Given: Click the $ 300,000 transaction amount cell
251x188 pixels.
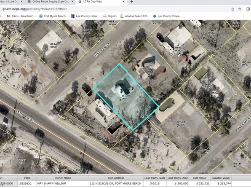Looking at the screenshot, I should pos(178,183).
